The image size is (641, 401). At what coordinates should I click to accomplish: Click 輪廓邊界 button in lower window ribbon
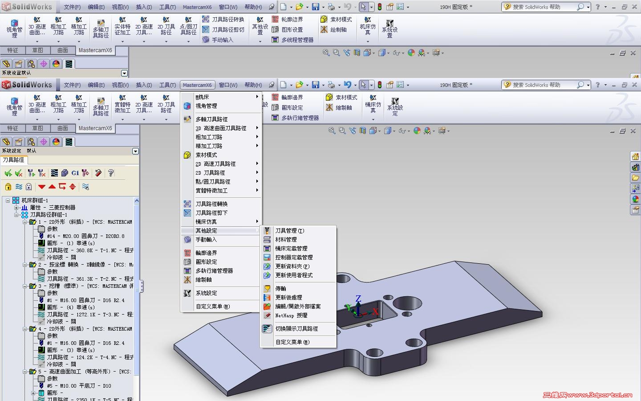pyautogui.click(x=288, y=98)
